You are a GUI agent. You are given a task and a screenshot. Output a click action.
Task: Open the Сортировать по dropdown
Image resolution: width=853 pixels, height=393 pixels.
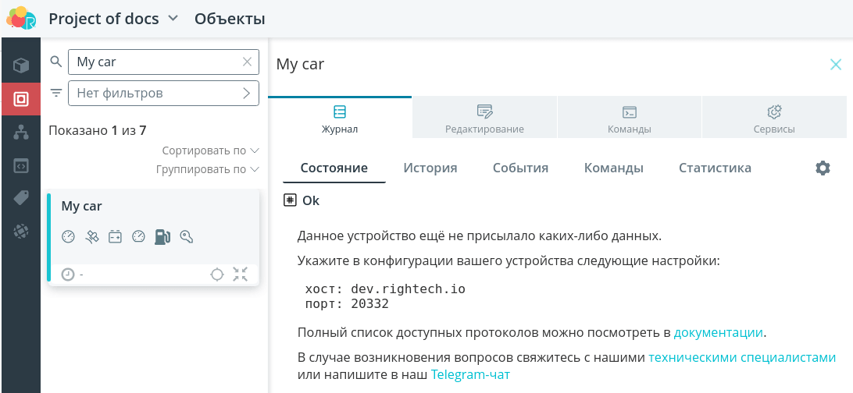[211, 150]
